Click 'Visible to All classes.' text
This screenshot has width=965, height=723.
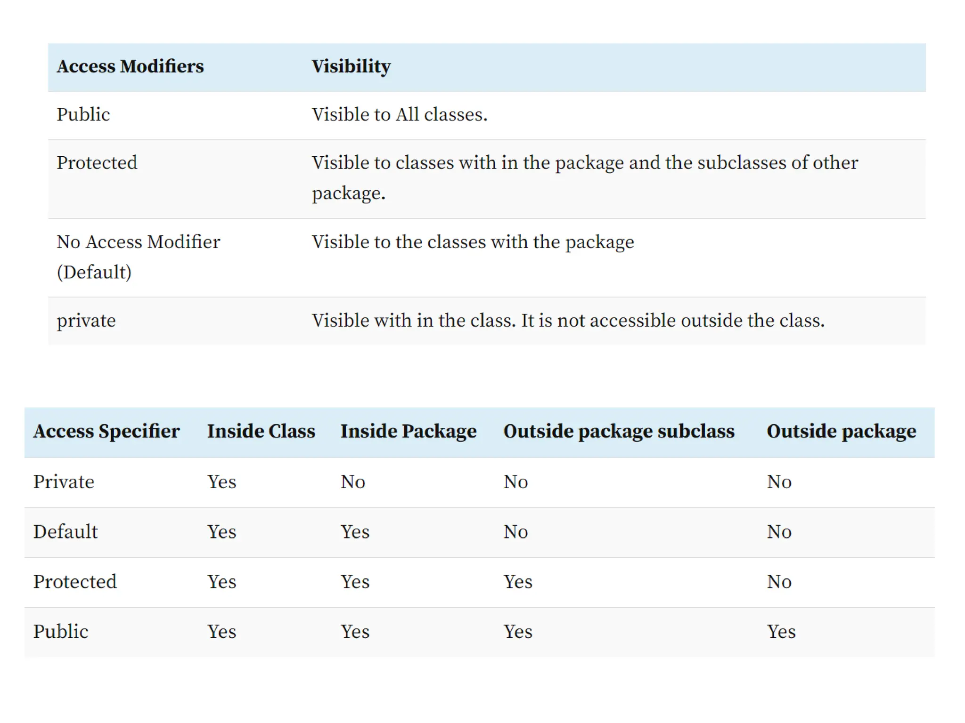click(x=400, y=114)
